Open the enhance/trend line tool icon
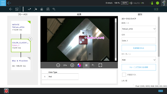Image resolution: width=167 pixels, height=94 pixels. (29, 9)
